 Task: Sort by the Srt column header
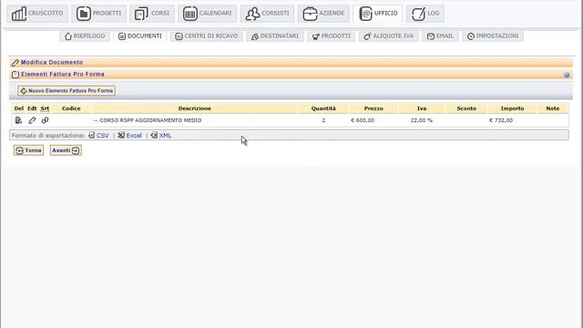click(45, 108)
